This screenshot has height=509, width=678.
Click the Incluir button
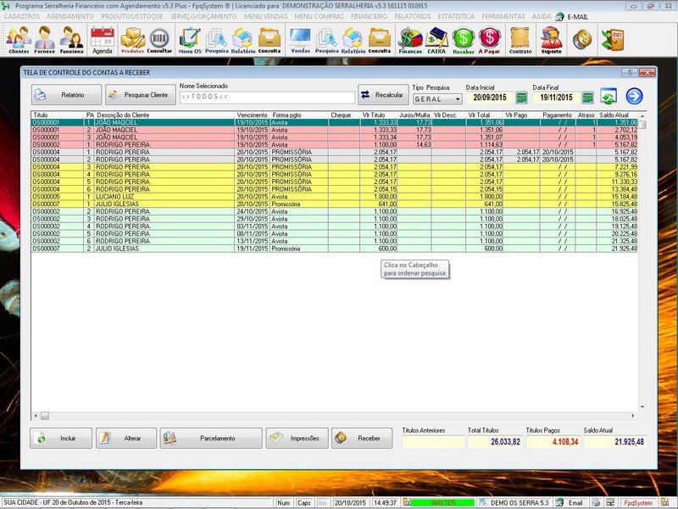coord(61,438)
